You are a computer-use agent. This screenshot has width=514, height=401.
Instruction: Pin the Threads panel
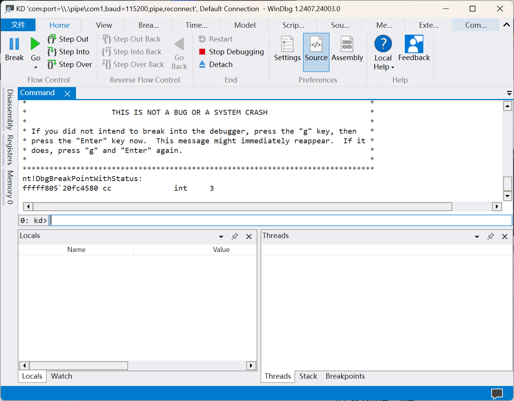tap(491, 236)
